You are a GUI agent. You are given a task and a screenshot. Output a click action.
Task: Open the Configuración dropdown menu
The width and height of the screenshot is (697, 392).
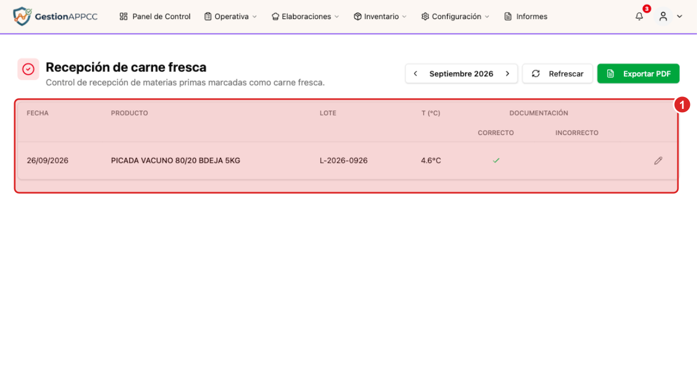pyautogui.click(x=455, y=16)
